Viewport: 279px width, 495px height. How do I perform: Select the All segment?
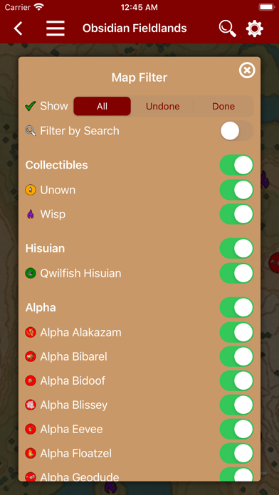click(x=102, y=107)
